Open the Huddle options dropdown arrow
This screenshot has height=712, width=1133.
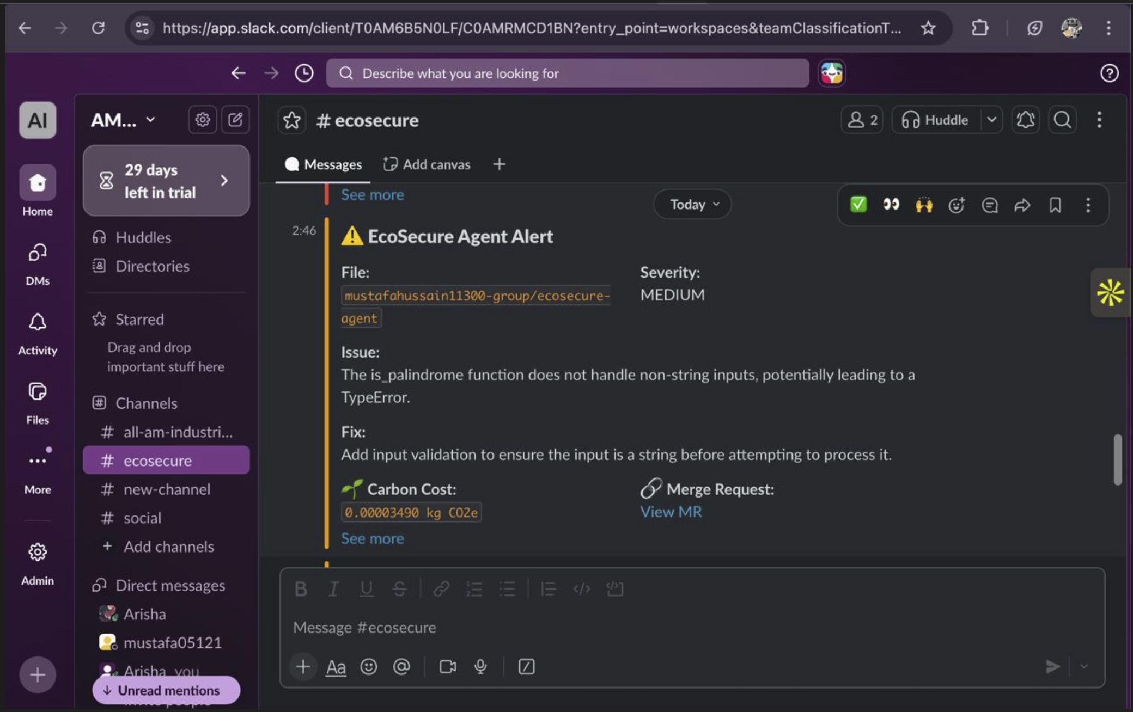tap(991, 120)
